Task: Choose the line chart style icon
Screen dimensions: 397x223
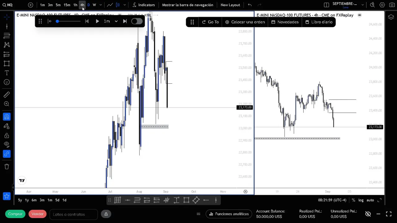Action: [x=110, y=5]
